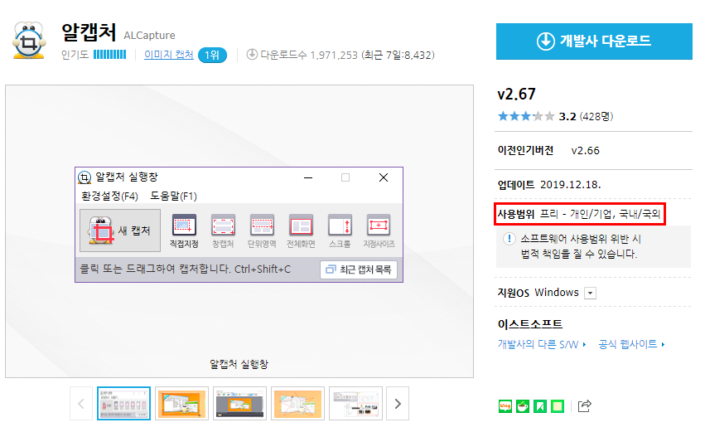Go to previous thumbnail set arrow
Image resolution: width=705 pixels, height=432 pixels.
coord(81,404)
